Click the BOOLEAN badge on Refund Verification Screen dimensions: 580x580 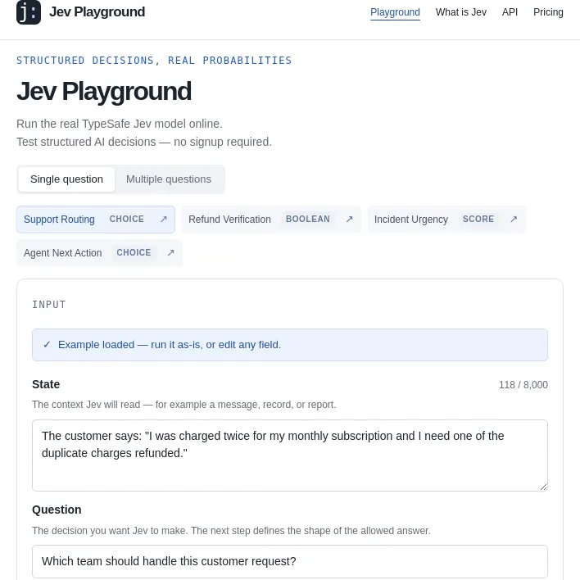(x=308, y=219)
